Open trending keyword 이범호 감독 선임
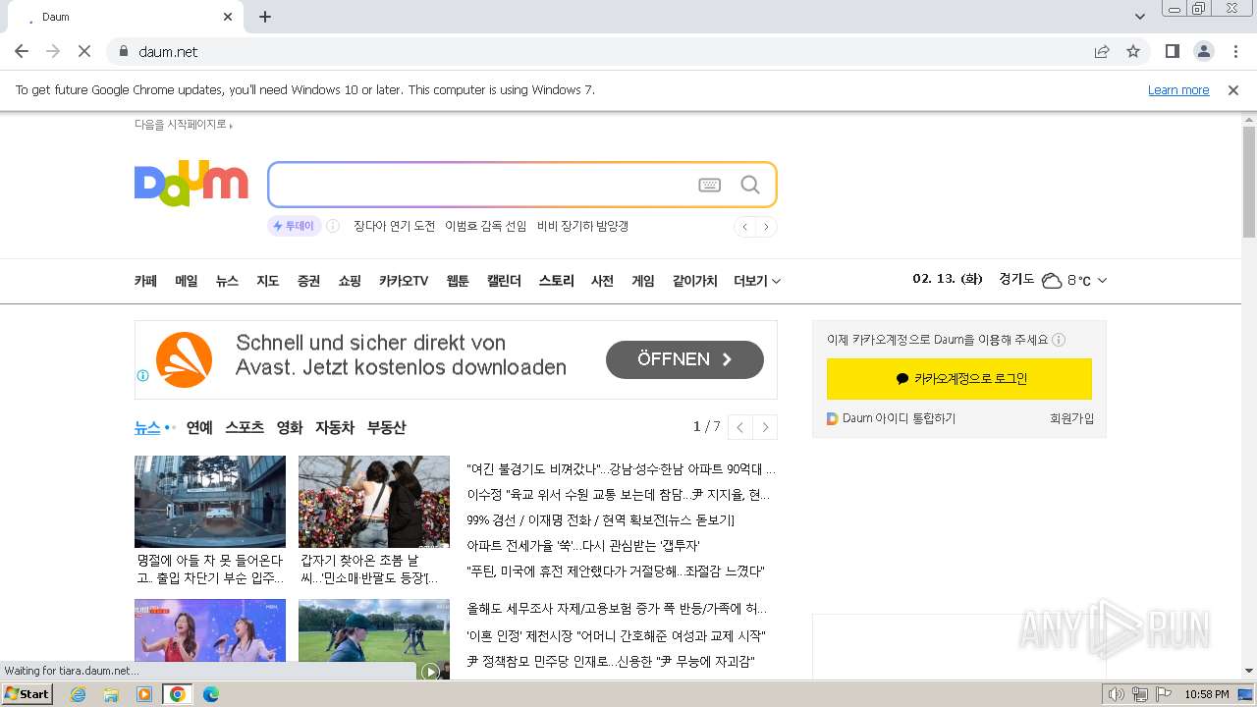Viewport: 1257px width, 707px height. point(485,226)
